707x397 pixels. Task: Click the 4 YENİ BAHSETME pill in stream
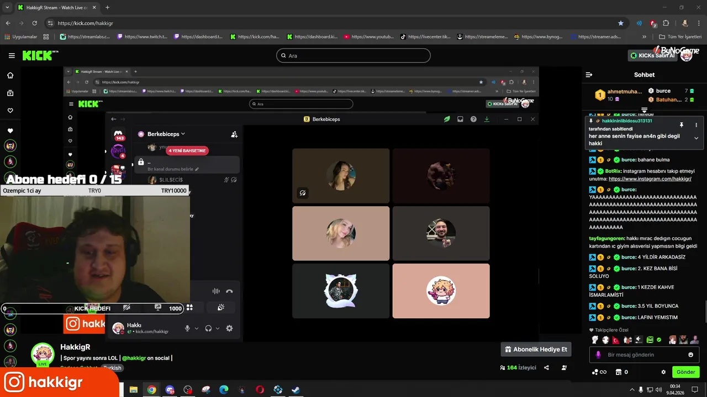(187, 151)
